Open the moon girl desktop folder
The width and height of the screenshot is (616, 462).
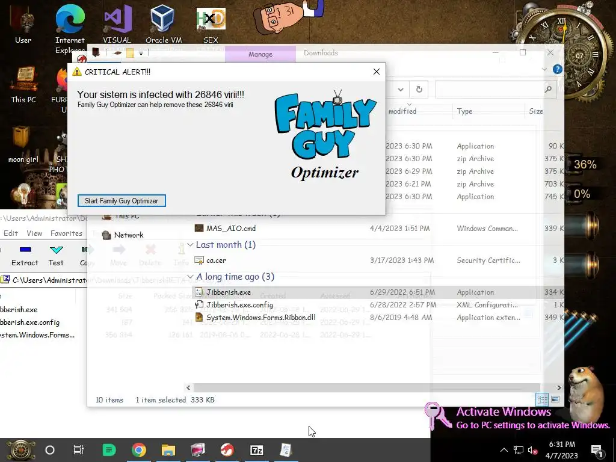click(x=23, y=144)
